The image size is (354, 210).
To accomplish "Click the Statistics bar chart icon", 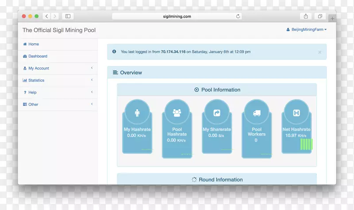I will 25,80.
